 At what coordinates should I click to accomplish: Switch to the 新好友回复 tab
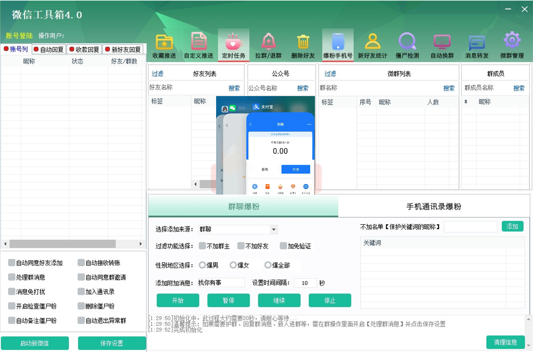123,50
